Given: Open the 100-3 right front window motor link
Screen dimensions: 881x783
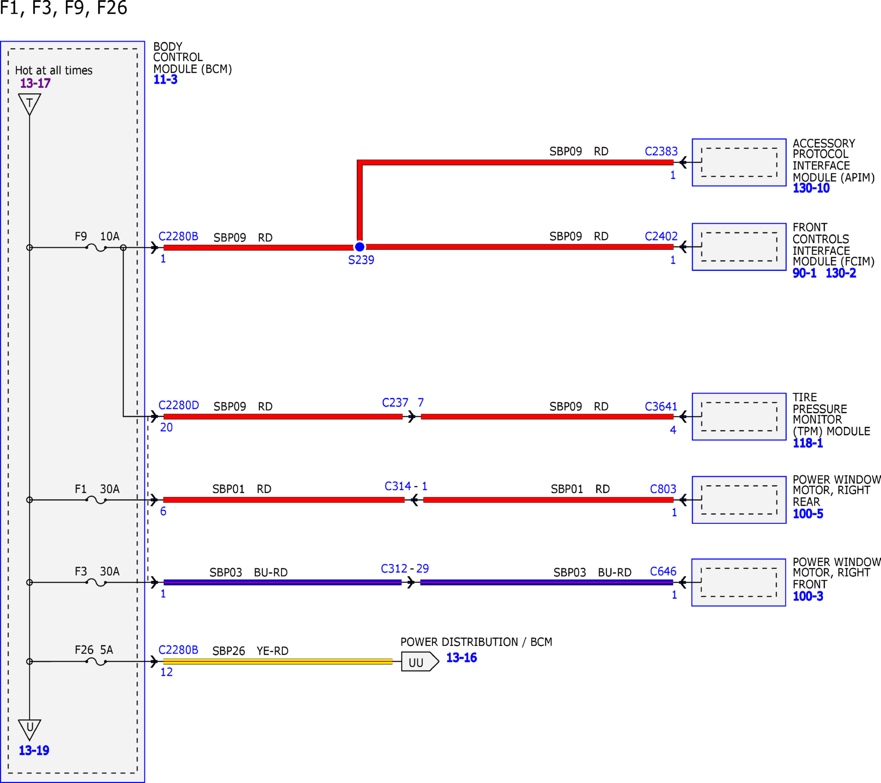Looking at the screenshot, I should [808, 596].
